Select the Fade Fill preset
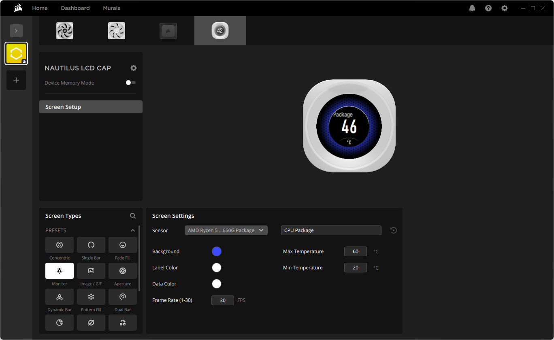The height and width of the screenshot is (340, 554). (123, 245)
